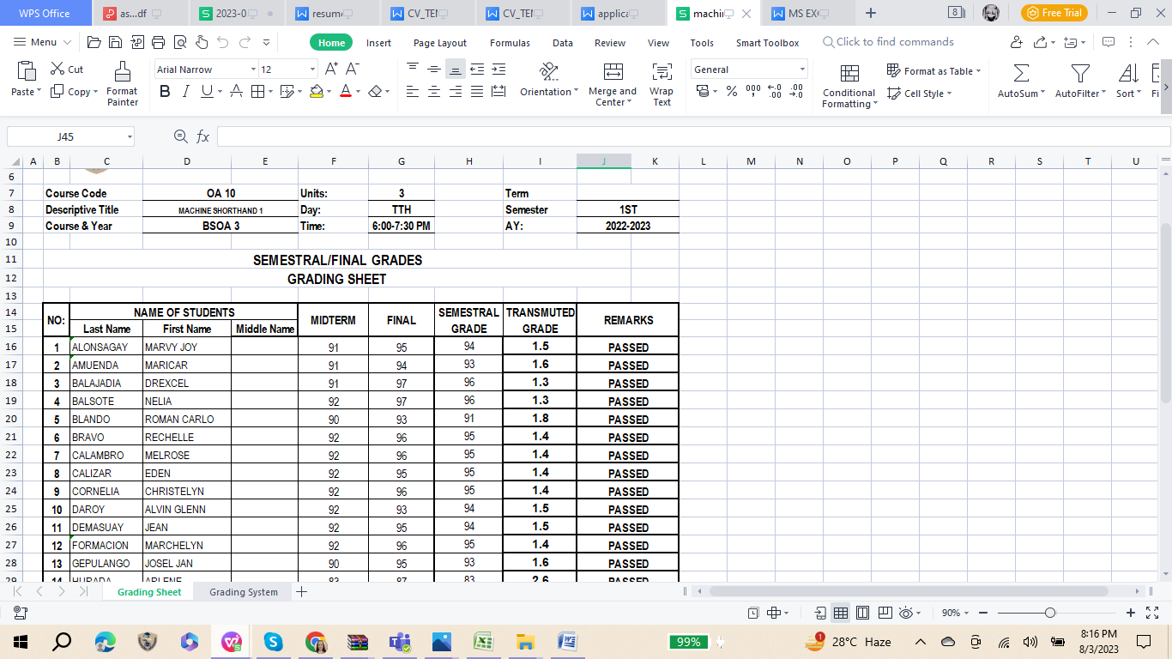Viewport: 1172px width, 659px height.
Task: Click the Strikethrough icon
Action: click(236, 92)
